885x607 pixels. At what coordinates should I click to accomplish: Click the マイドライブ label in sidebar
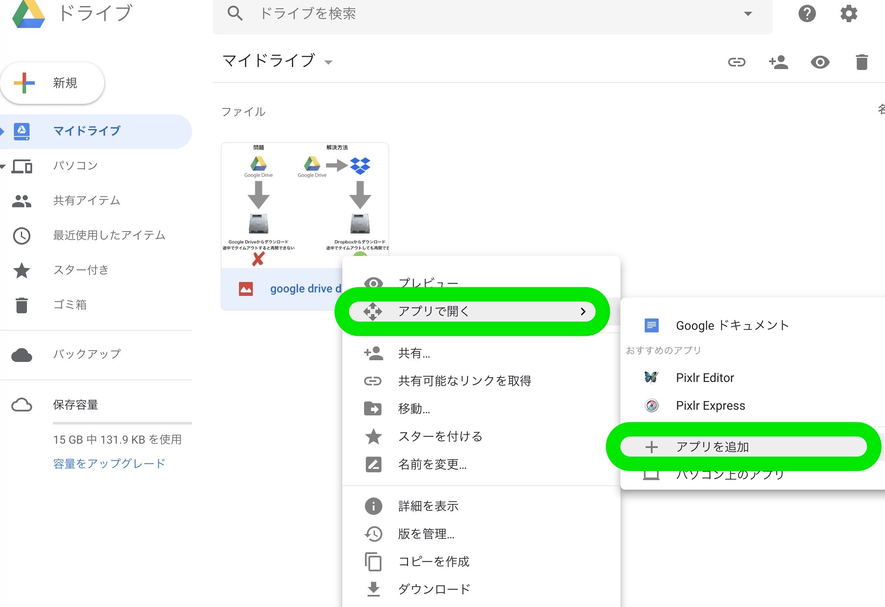pyautogui.click(x=87, y=131)
